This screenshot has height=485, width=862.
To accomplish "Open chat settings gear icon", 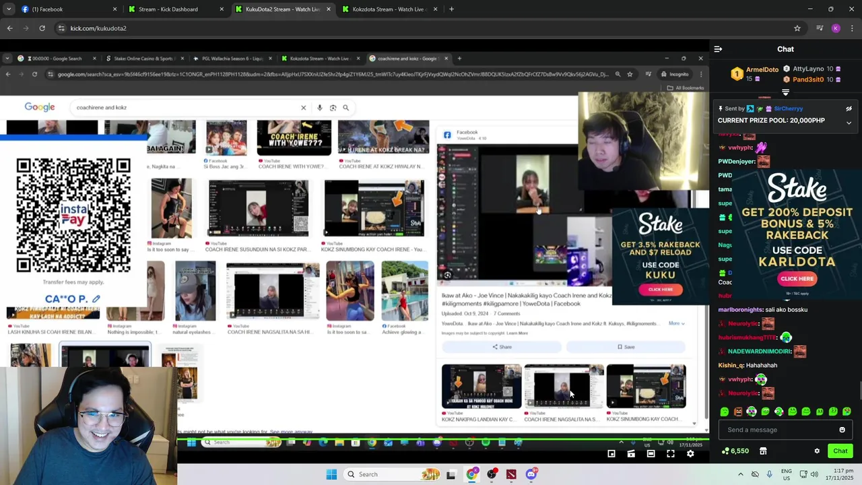I will click(817, 451).
